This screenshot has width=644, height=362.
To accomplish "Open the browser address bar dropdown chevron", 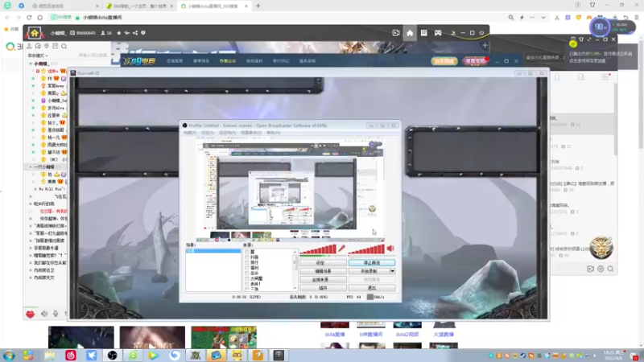I will click(543, 17).
